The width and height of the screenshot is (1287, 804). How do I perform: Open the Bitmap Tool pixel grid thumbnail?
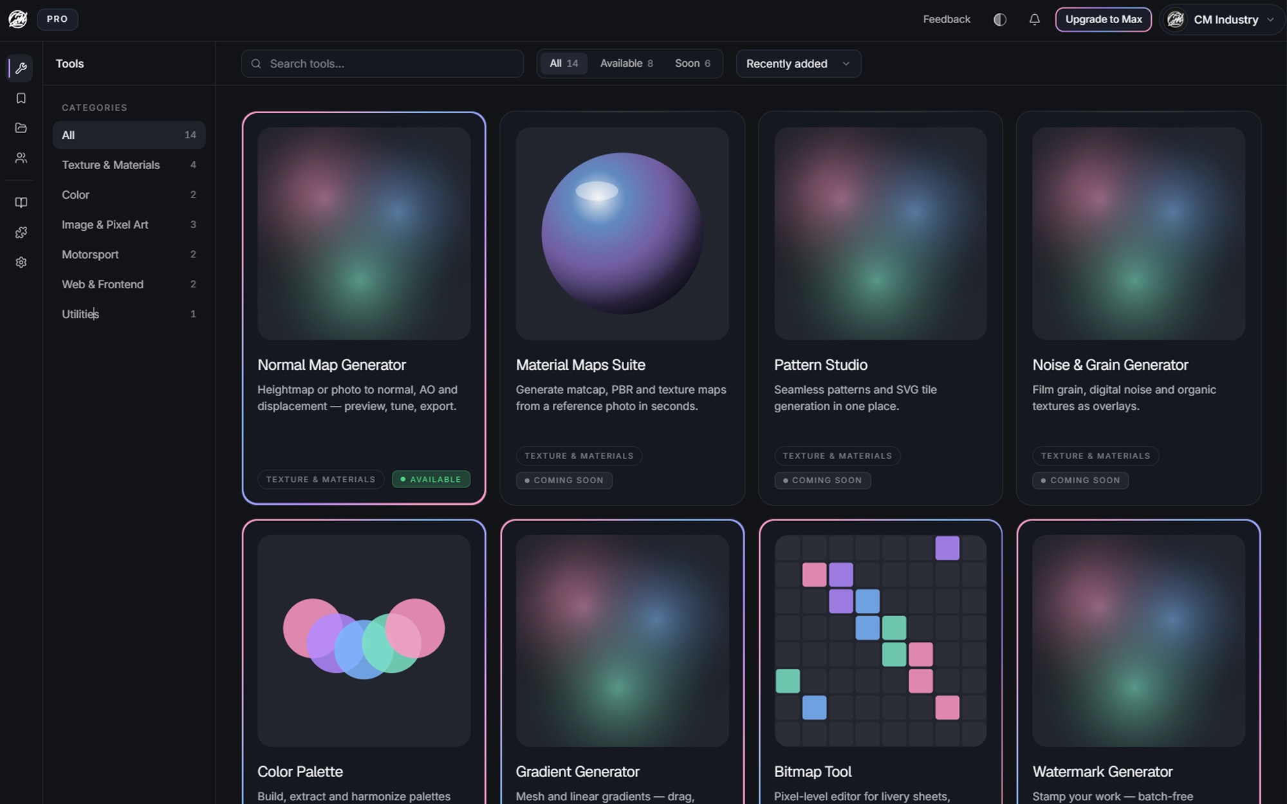coord(880,641)
